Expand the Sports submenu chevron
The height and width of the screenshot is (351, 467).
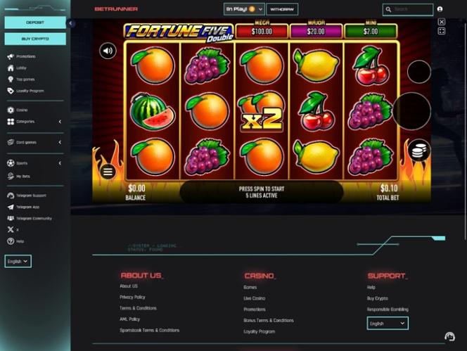pos(60,163)
